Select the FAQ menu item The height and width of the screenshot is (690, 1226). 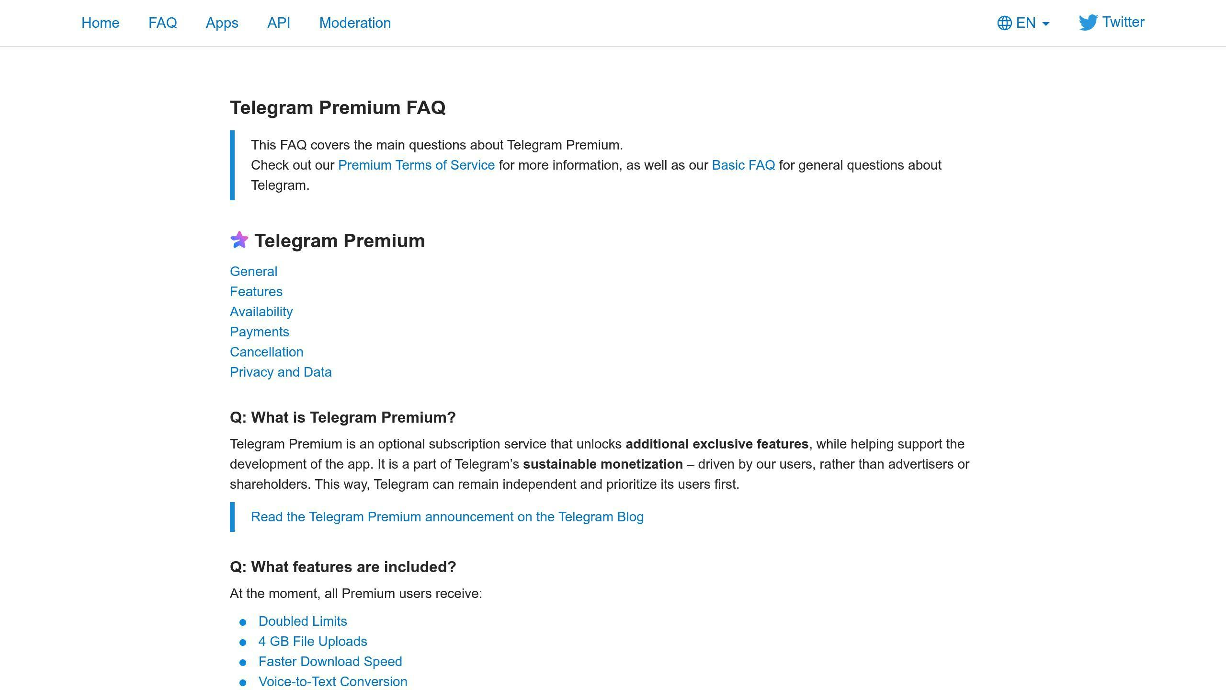[x=162, y=23]
